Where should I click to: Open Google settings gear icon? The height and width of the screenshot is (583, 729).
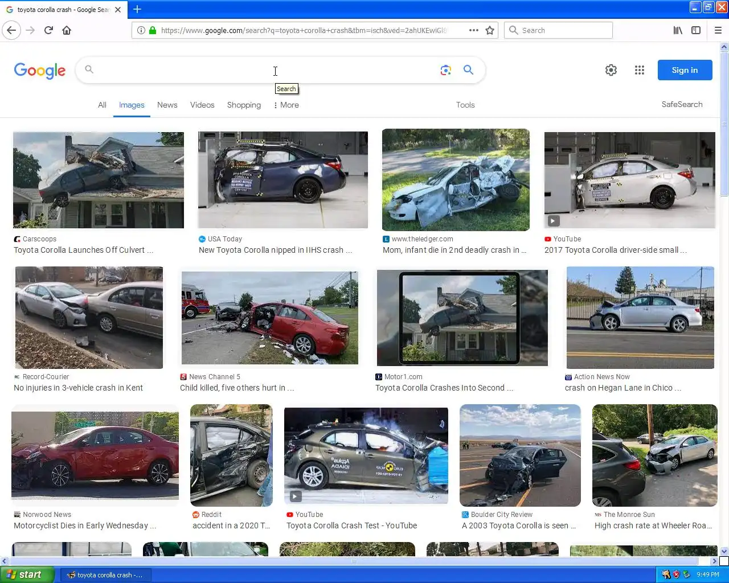[x=611, y=70]
